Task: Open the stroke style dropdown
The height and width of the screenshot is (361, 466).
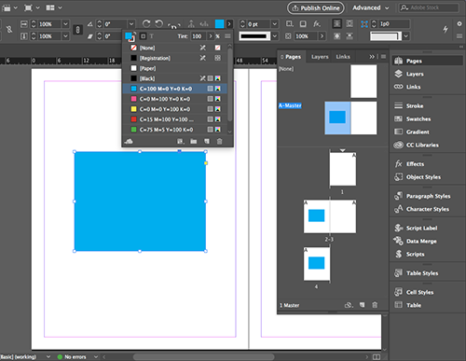Action: point(275,36)
